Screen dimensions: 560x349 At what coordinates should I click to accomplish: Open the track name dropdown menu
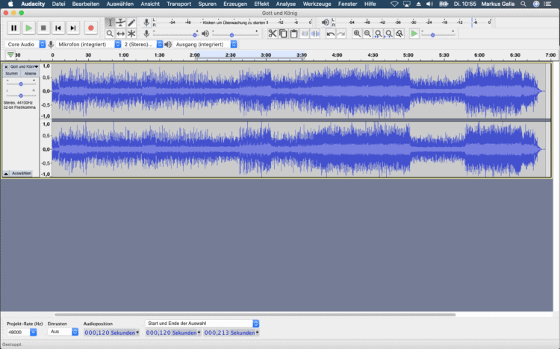coord(24,66)
